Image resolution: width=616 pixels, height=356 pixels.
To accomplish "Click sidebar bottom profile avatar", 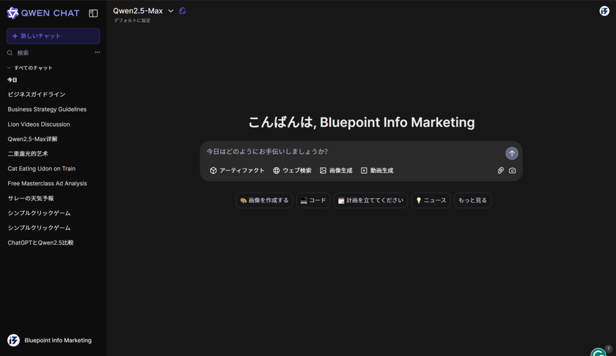I will pyautogui.click(x=13, y=340).
